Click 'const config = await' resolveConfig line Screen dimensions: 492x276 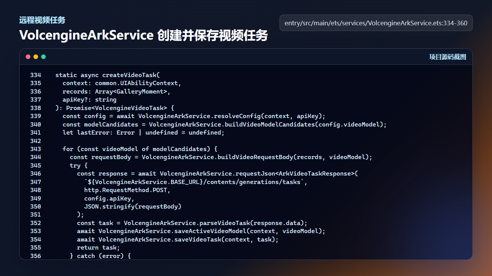tap(194, 116)
